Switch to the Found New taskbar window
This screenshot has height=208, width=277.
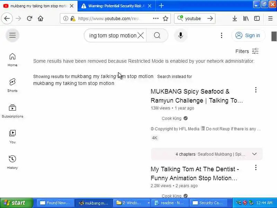tap(55, 203)
